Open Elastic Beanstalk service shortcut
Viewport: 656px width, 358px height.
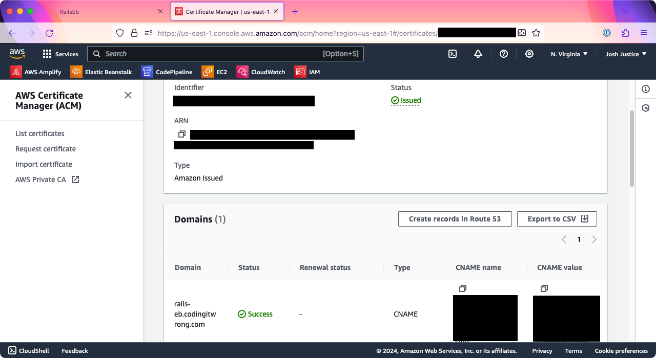point(101,72)
